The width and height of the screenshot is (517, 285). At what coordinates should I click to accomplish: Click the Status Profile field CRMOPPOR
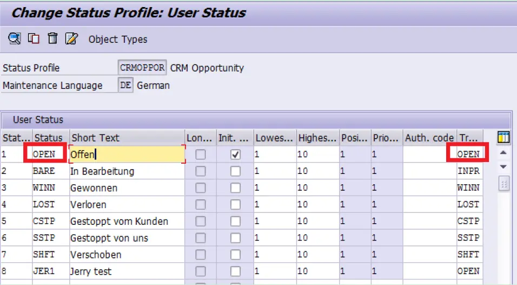[x=142, y=68]
